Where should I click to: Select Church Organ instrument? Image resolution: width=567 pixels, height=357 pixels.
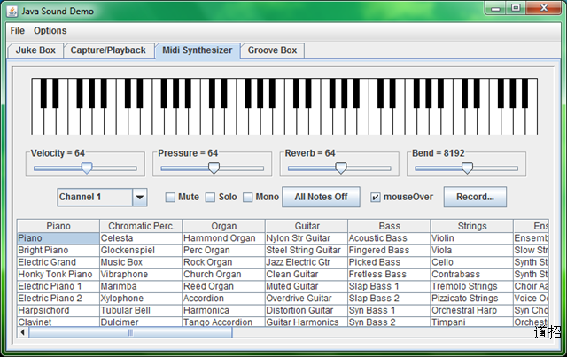pyautogui.click(x=224, y=274)
